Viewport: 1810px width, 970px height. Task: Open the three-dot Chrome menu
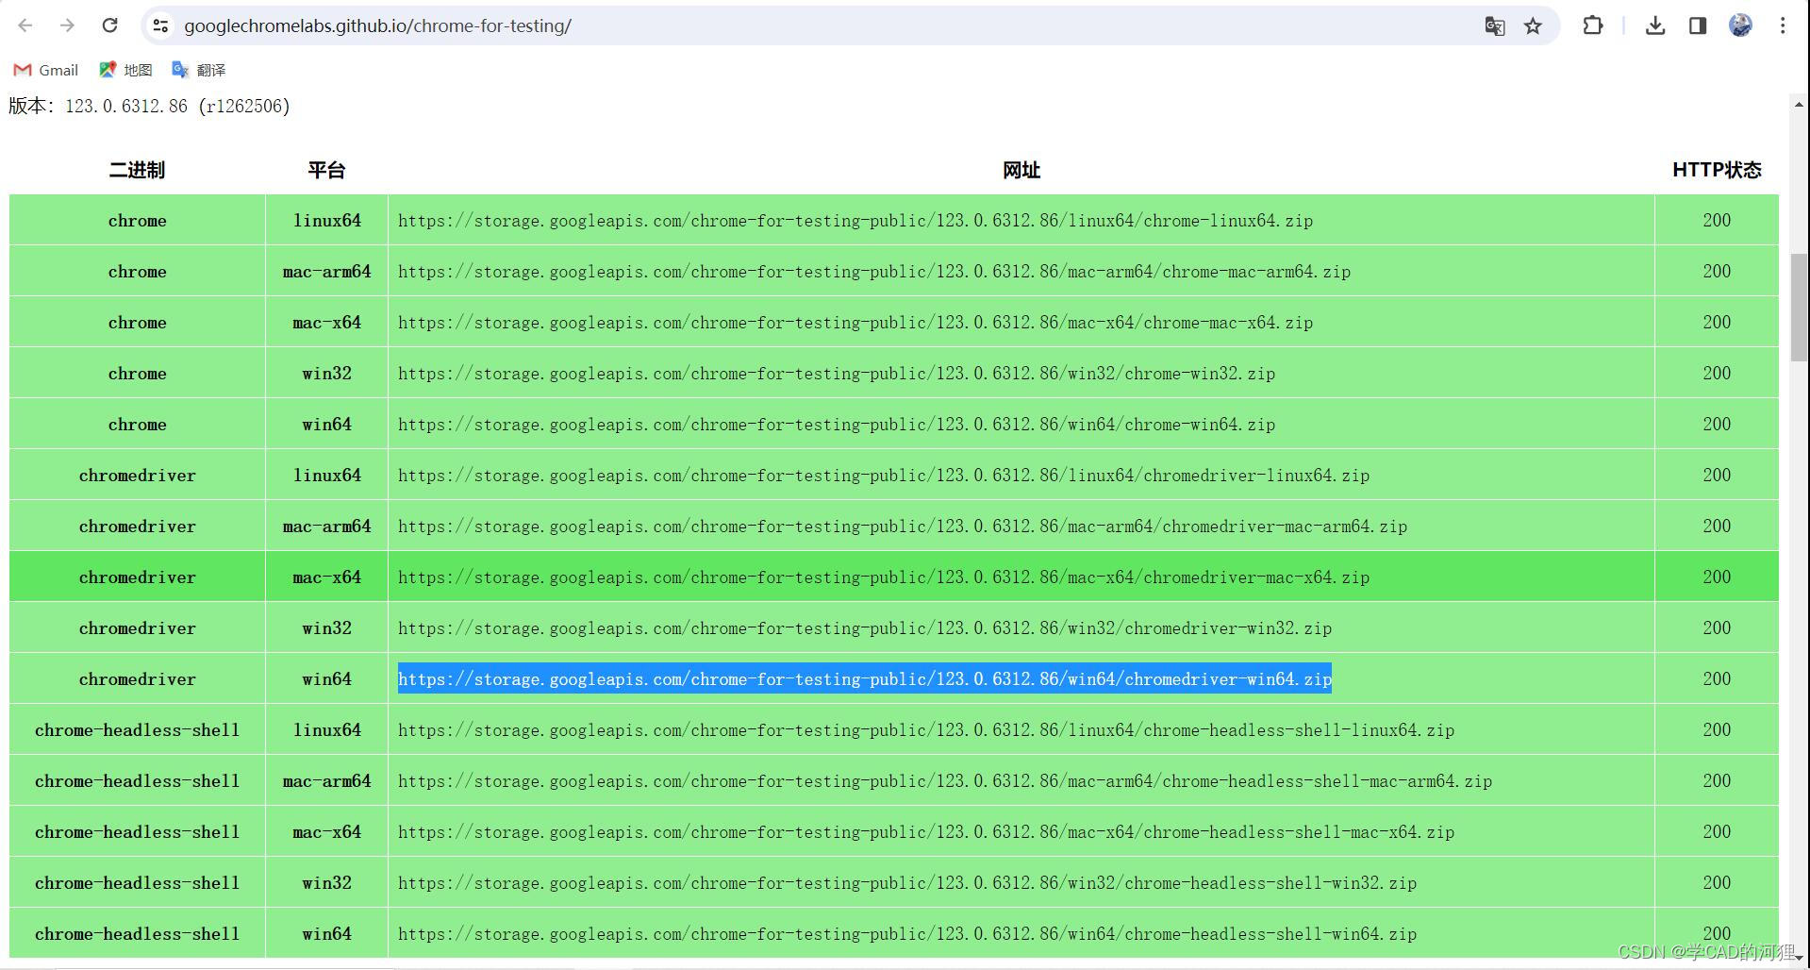[1785, 25]
